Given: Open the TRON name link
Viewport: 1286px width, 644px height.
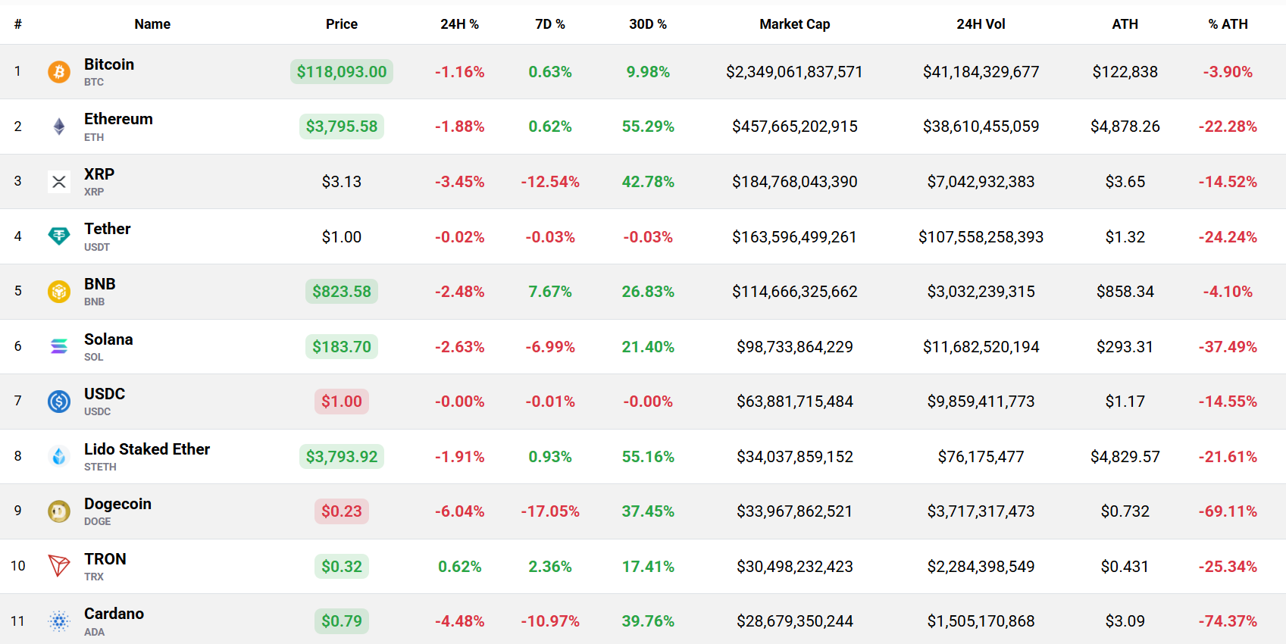Looking at the screenshot, I should point(105,559).
